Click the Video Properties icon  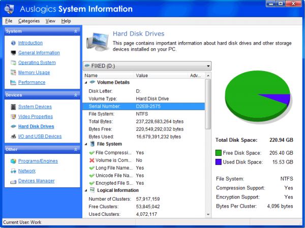click(13, 117)
